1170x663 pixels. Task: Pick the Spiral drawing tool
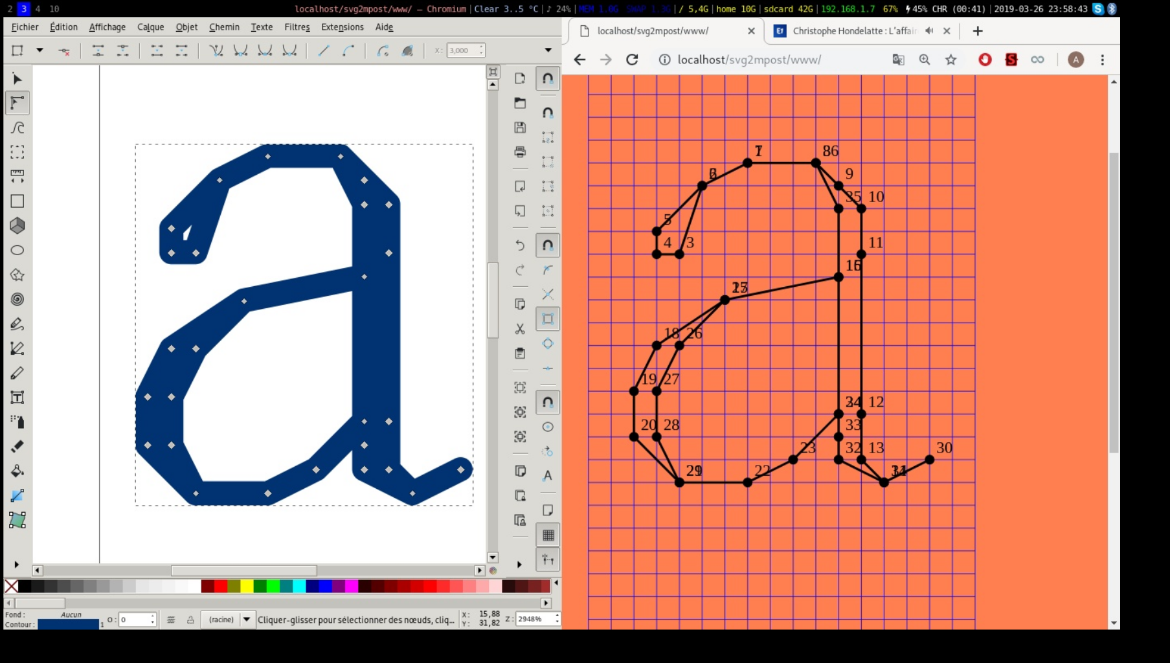click(17, 299)
